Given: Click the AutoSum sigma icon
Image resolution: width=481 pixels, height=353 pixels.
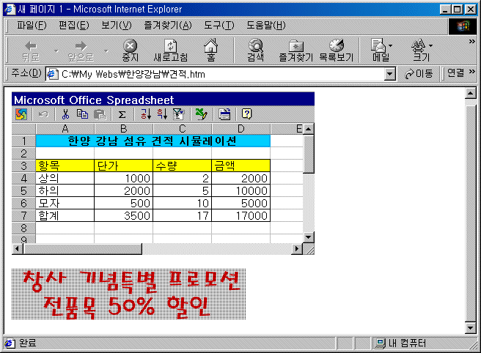Looking at the screenshot, I should (122, 114).
